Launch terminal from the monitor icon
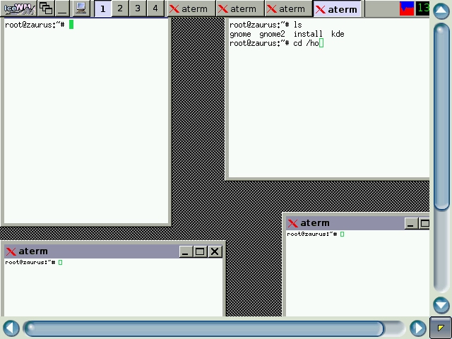 (x=81, y=8)
